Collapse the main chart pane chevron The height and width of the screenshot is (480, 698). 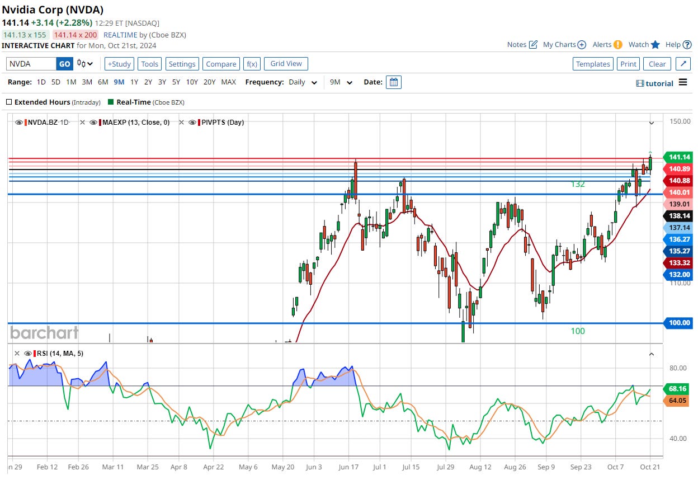pos(651,123)
